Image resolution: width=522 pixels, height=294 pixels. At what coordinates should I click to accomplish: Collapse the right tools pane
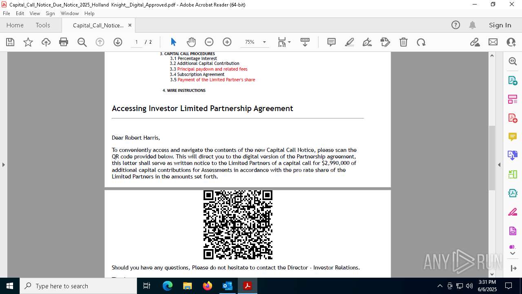coord(499,165)
